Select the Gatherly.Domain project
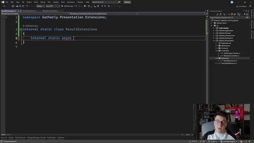 click(x=225, y=33)
